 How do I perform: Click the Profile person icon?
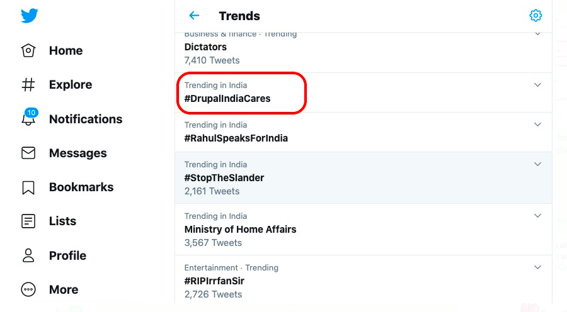28,255
